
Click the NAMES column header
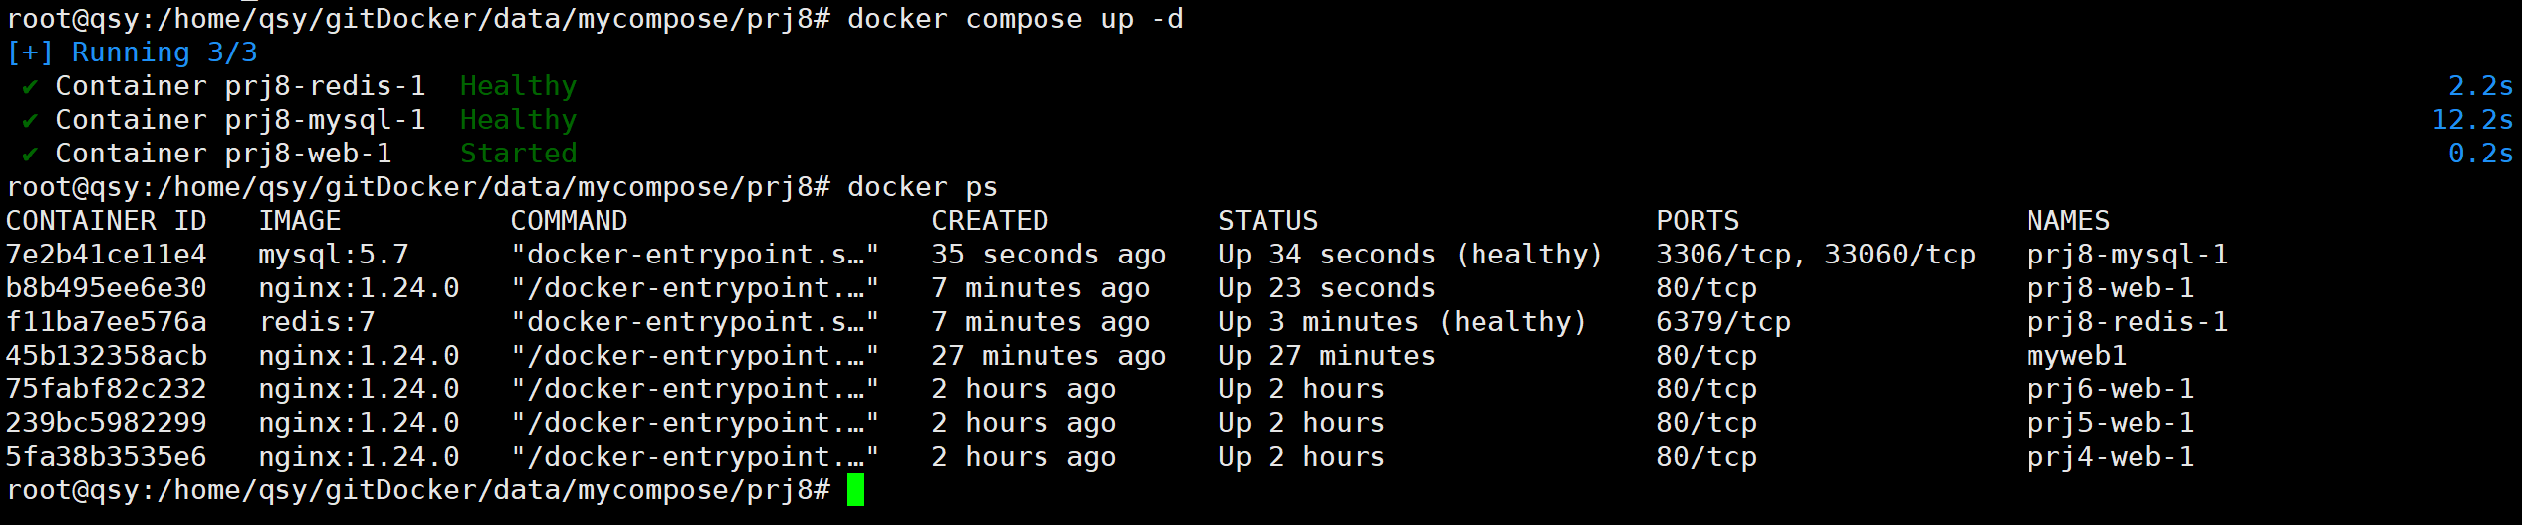point(2067,221)
